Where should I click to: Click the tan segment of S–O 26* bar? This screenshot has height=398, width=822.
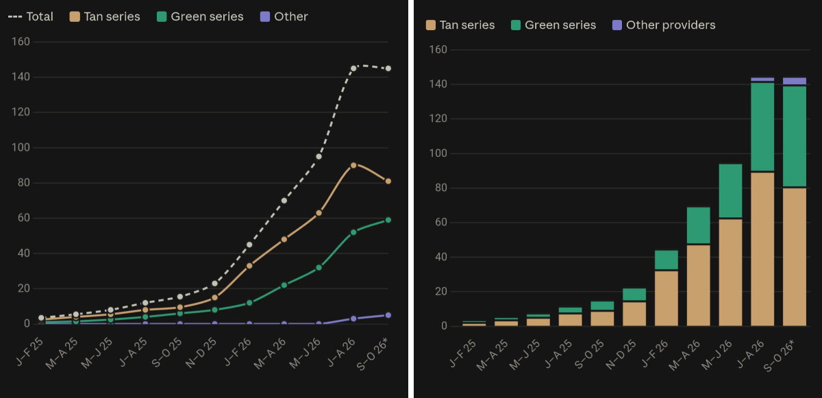(795, 257)
